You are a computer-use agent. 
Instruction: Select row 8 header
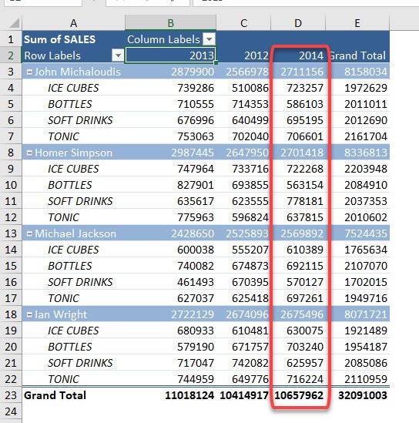point(11,153)
